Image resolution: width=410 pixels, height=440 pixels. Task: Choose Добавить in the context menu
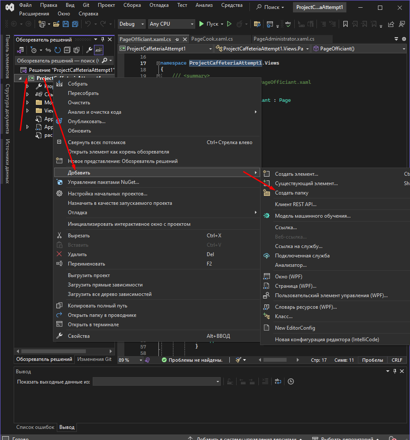157,173
